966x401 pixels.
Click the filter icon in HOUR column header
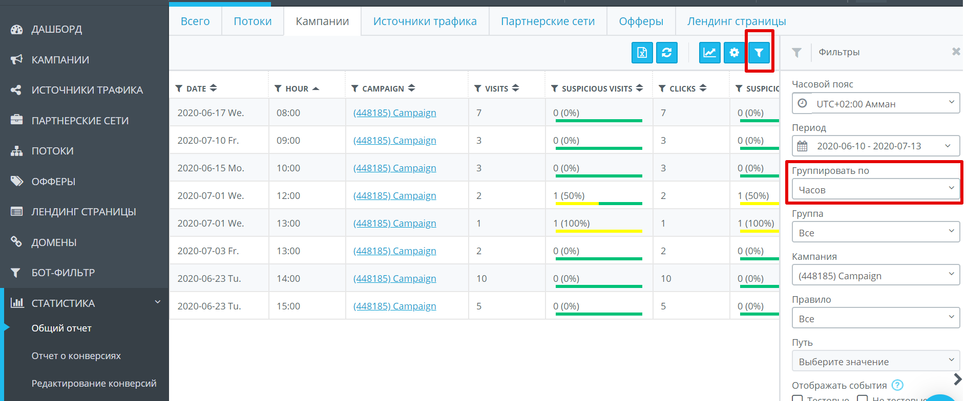(278, 89)
